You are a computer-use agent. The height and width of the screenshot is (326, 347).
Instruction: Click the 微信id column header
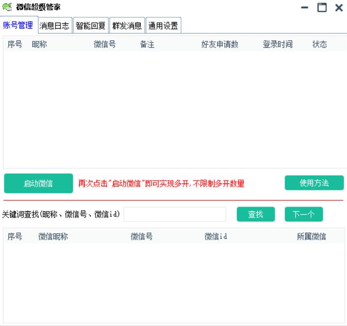[x=216, y=237]
